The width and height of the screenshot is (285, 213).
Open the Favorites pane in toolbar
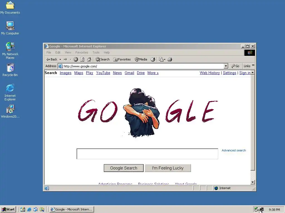pos(122,59)
